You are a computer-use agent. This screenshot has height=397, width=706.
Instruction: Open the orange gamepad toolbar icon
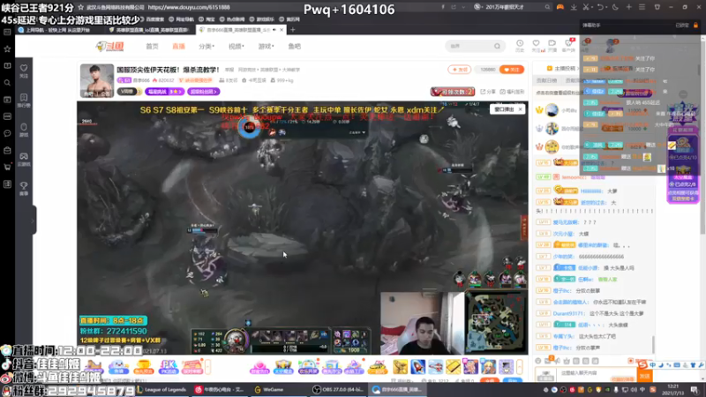pos(560,7)
